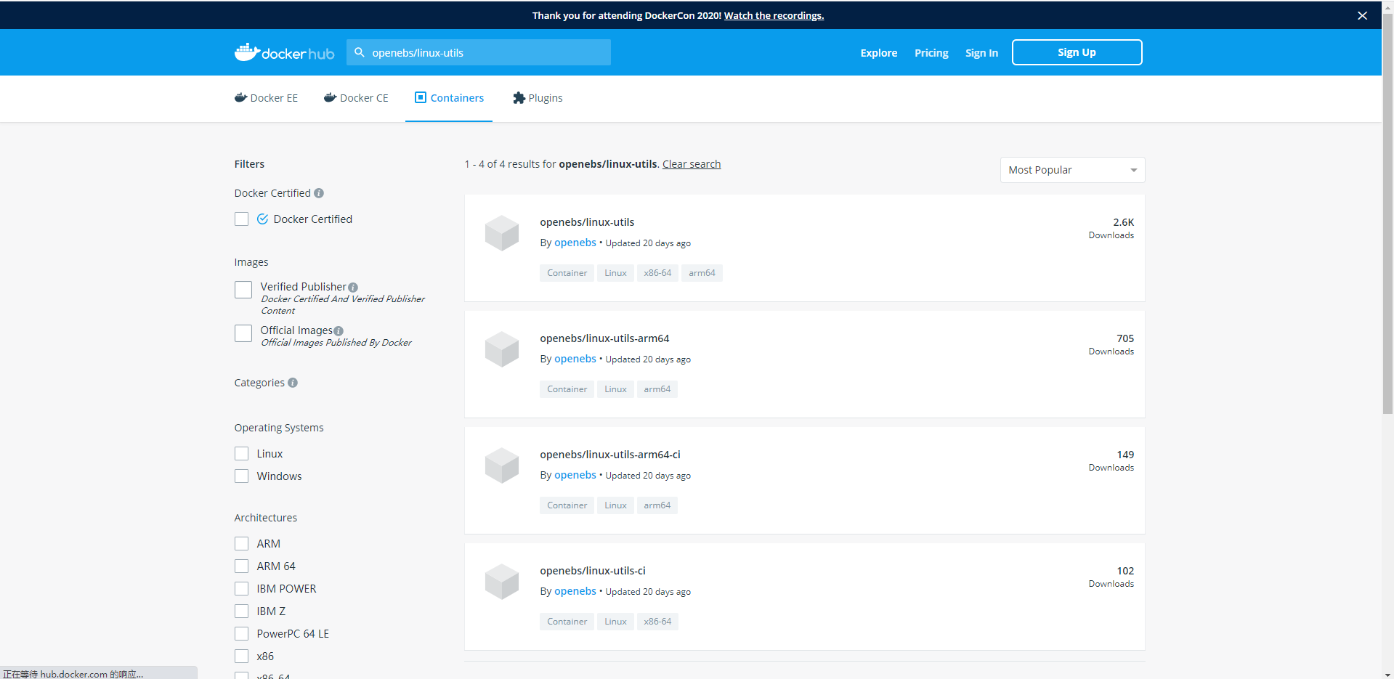Image resolution: width=1394 pixels, height=679 pixels.
Task: Check the x86 architecture filter
Action: tap(242, 656)
